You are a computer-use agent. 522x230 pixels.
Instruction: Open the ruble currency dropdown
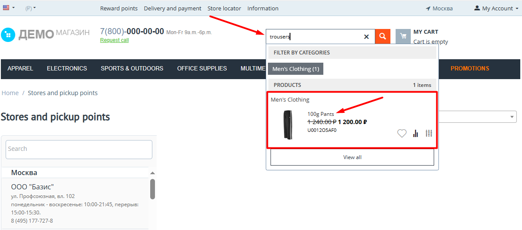pyautogui.click(x=30, y=8)
